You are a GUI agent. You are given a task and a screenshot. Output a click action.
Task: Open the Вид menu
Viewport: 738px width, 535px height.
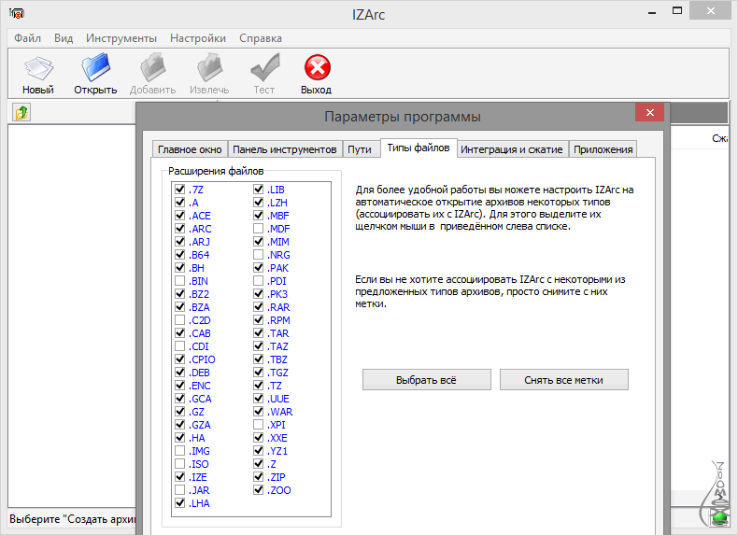[x=64, y=38]
